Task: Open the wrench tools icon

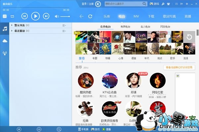Action: pos(163,4)
